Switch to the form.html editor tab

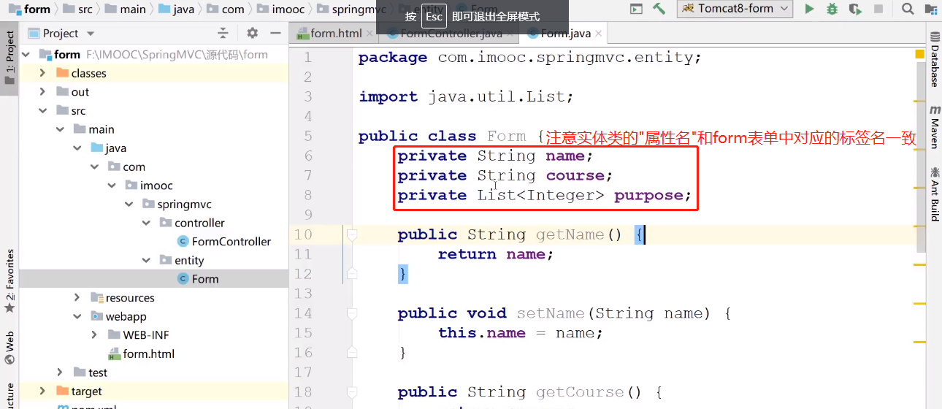click(x=335, y=33)
